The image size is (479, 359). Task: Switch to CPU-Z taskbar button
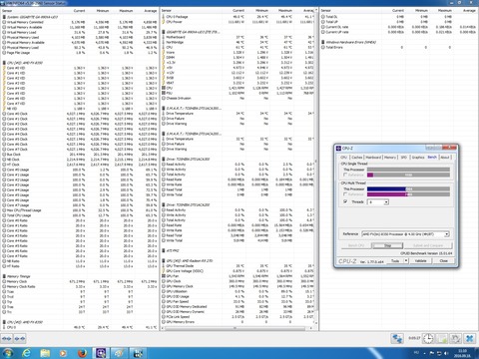(x=101, y=353)
